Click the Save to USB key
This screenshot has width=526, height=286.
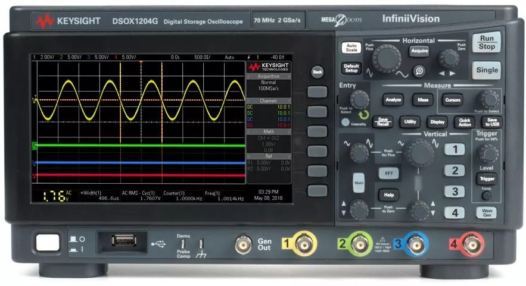click(x=492, y=122)
